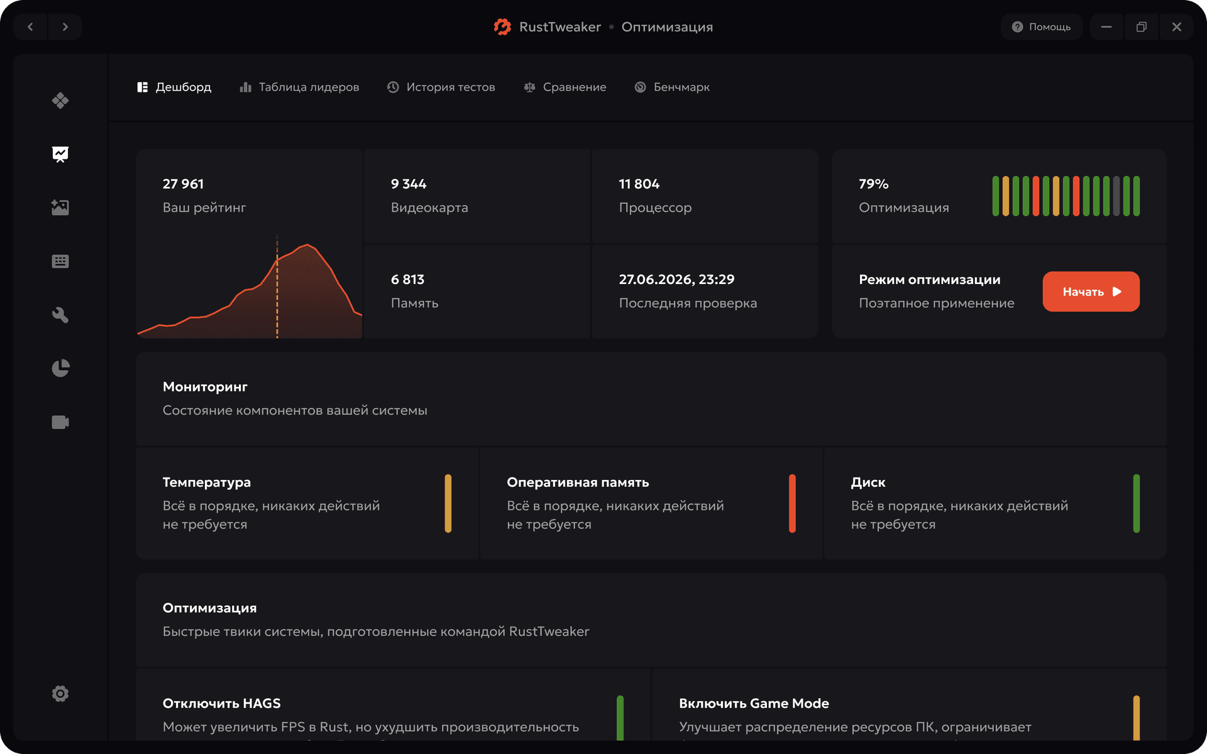Open the video camera icon in sidebar

click(x=60, y=422)
